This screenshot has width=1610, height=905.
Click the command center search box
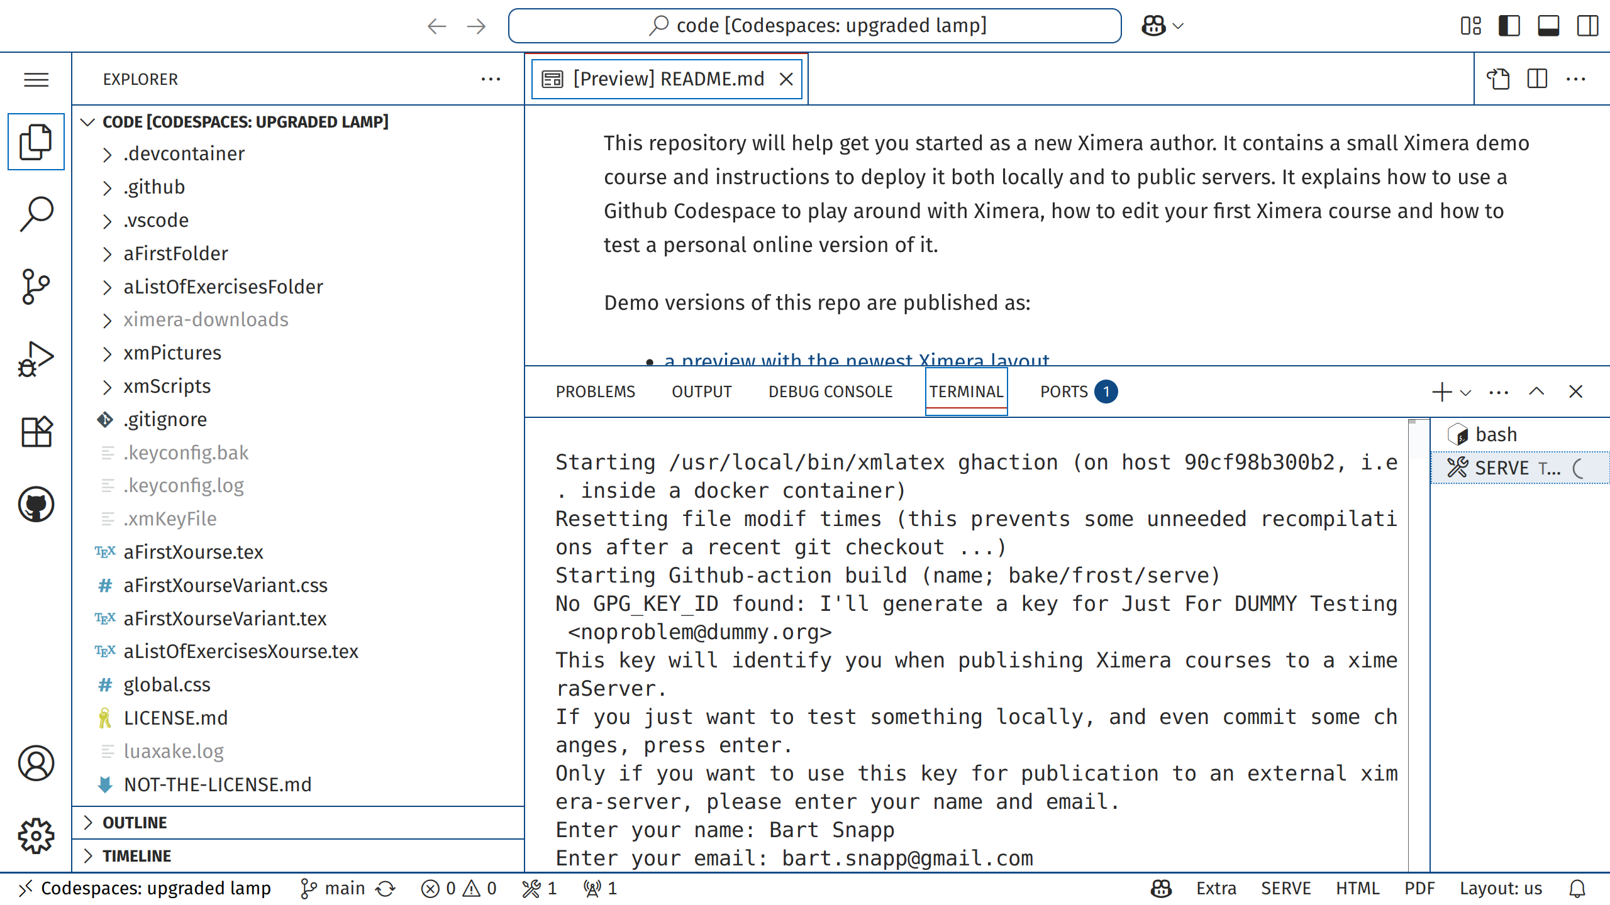[x=814, y=26]
